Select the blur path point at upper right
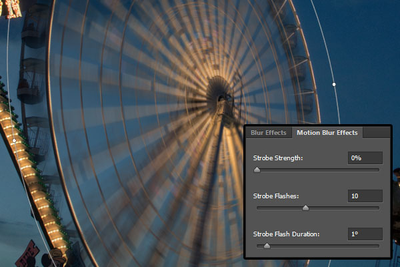Viewport: 400px width, 267px height. point(334,84)
